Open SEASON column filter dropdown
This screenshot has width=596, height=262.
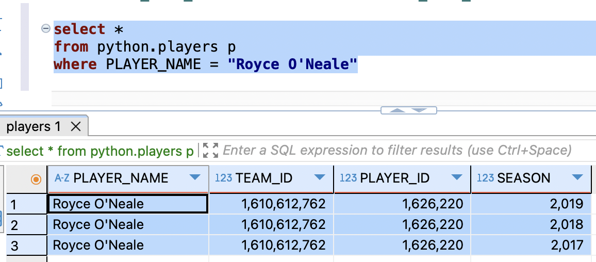click(x=577, y=177)
